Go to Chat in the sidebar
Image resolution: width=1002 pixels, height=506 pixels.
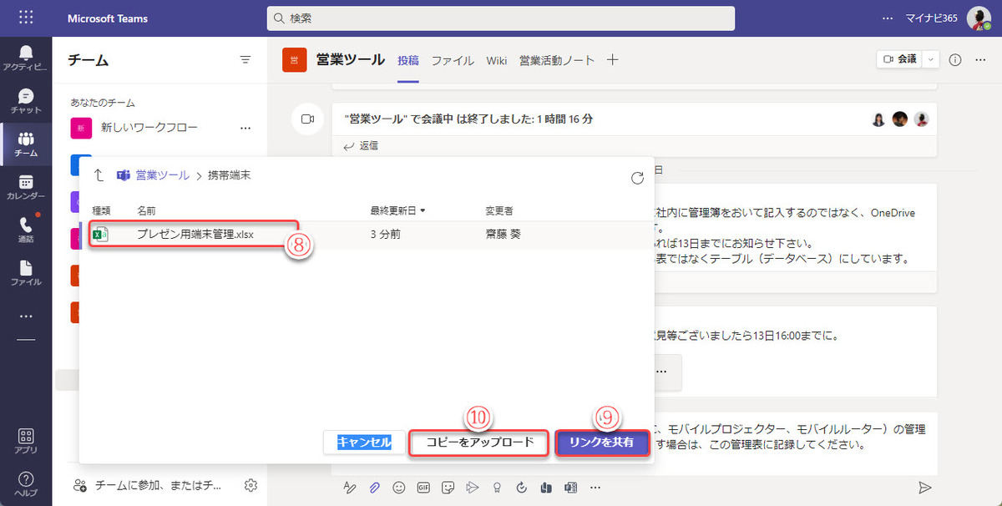[26, 101]
